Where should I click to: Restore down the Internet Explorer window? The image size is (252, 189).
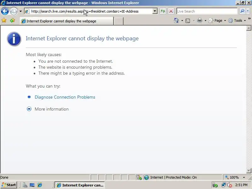point(243,3)
